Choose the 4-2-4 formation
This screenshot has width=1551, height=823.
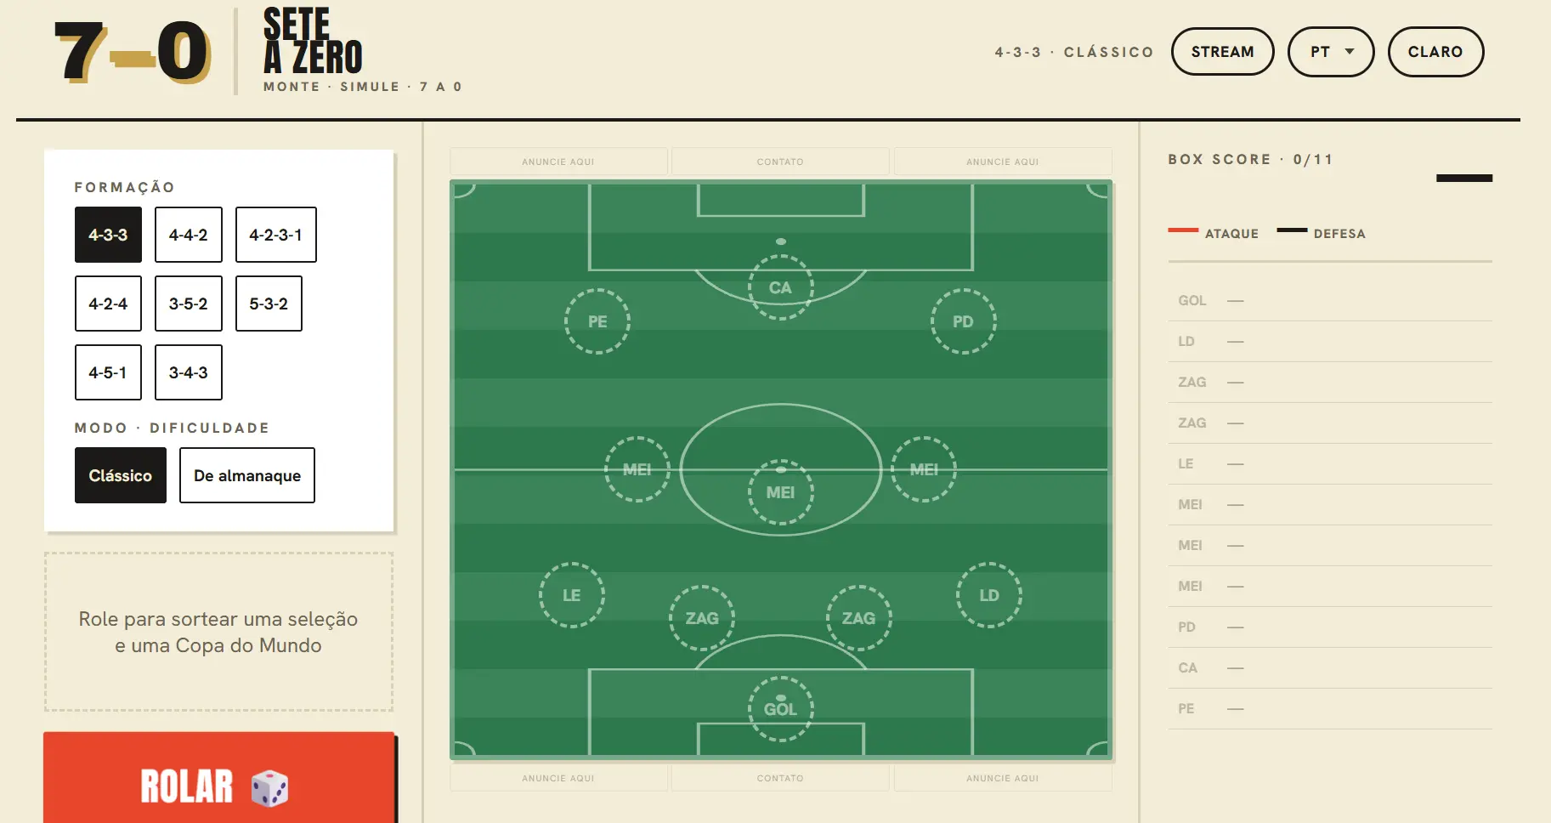click(108, 304)
